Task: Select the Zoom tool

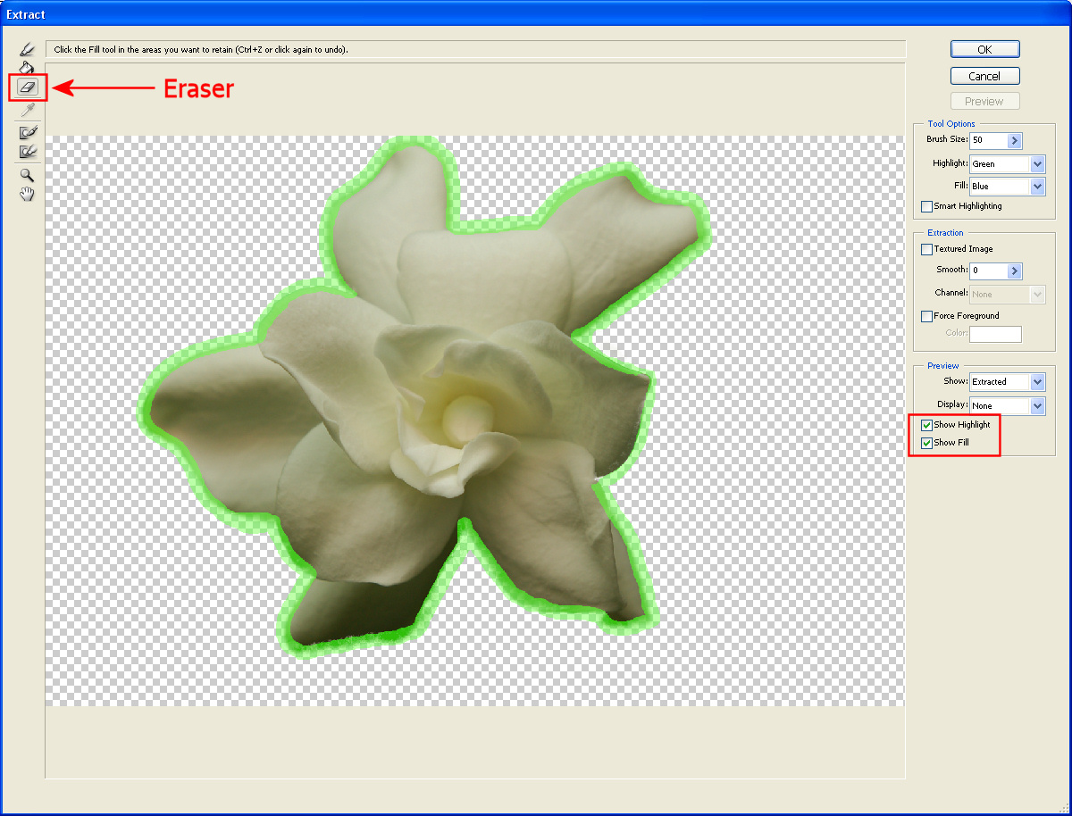Action: pyautogui.click(x=27, y=174)
